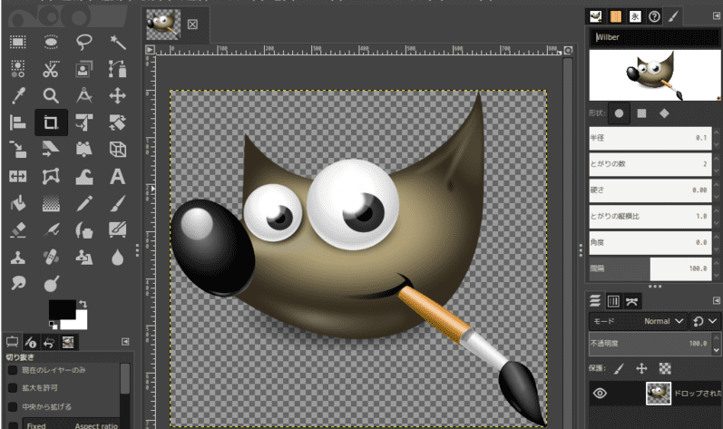Open the layer mode Normal dropdown
The width and height of the screenshot is (723, 429).
[x=638, y=321]
